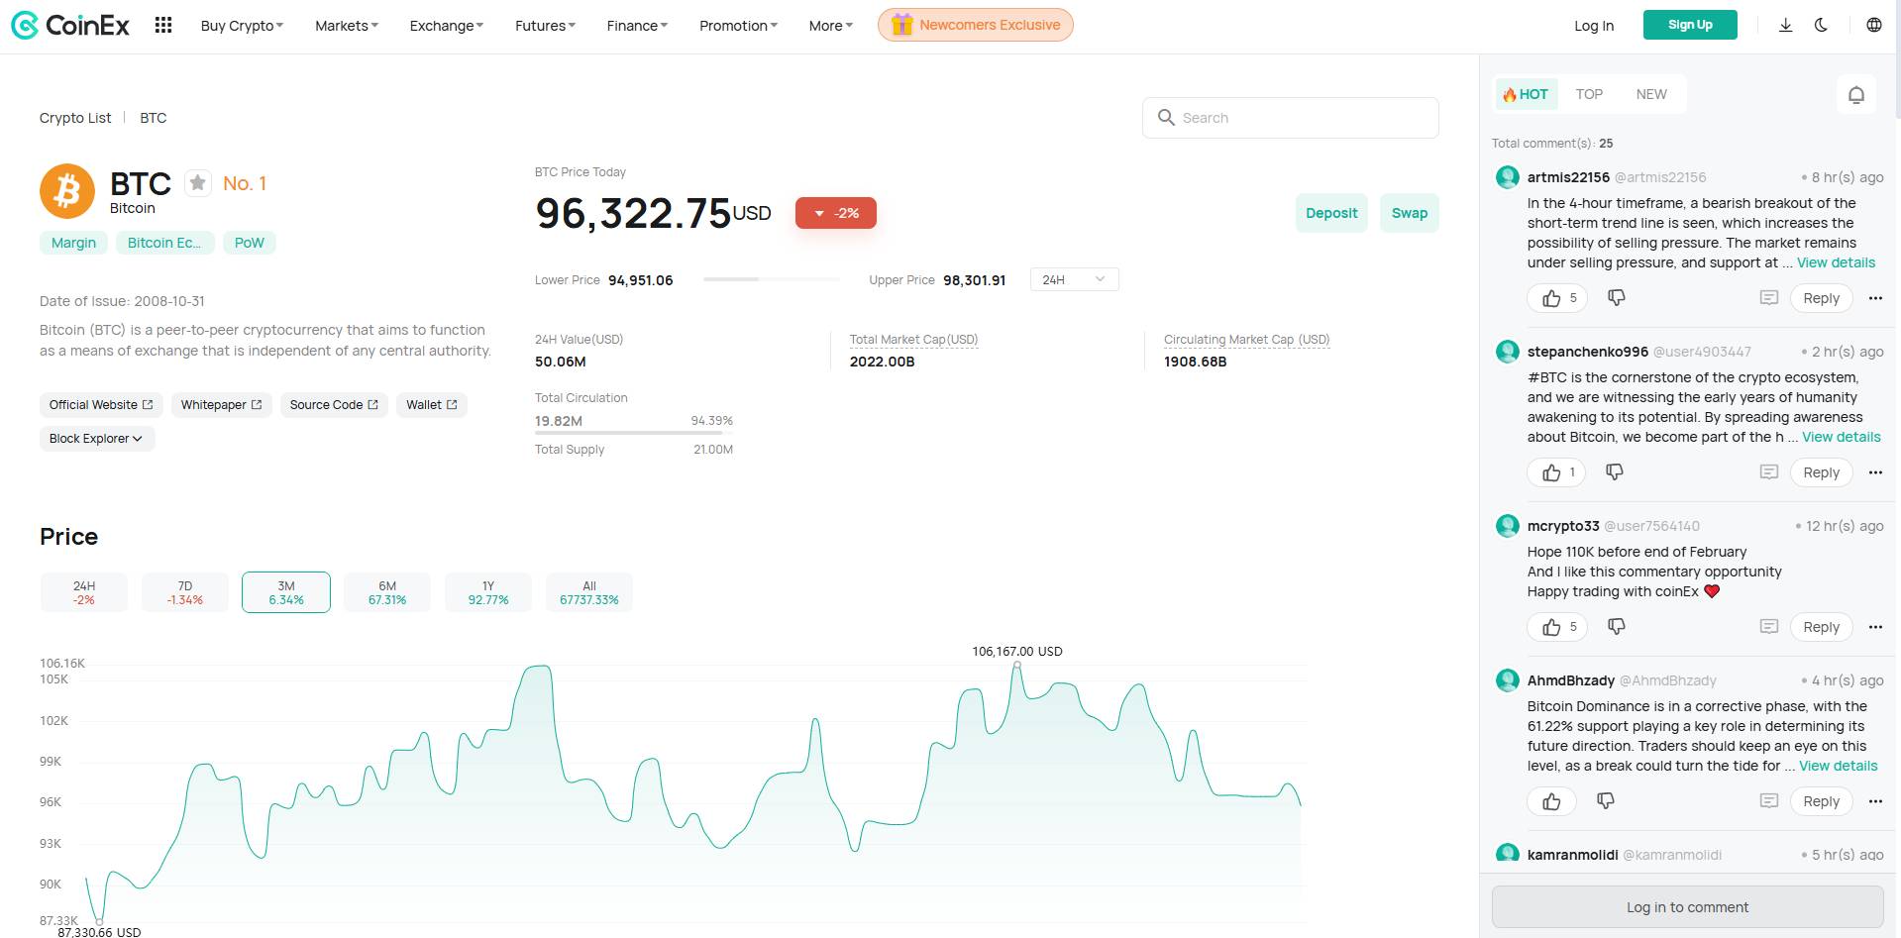Click the Total Circulation progress bar
The width and height of the screenshot is (1901, 938).
click(x=634, y=433)
